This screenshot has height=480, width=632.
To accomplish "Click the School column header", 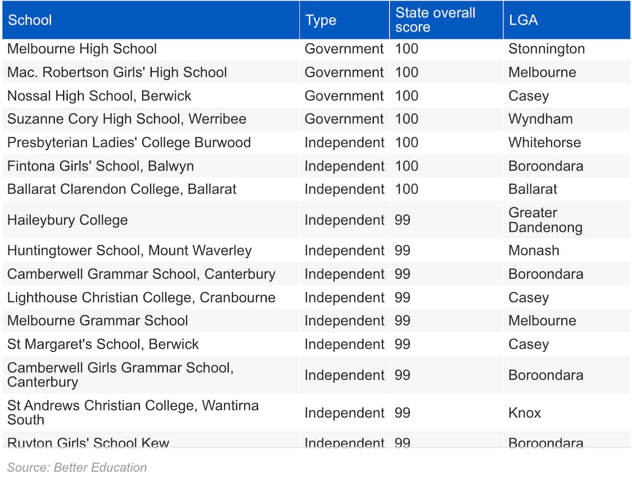I will point(30,20).
